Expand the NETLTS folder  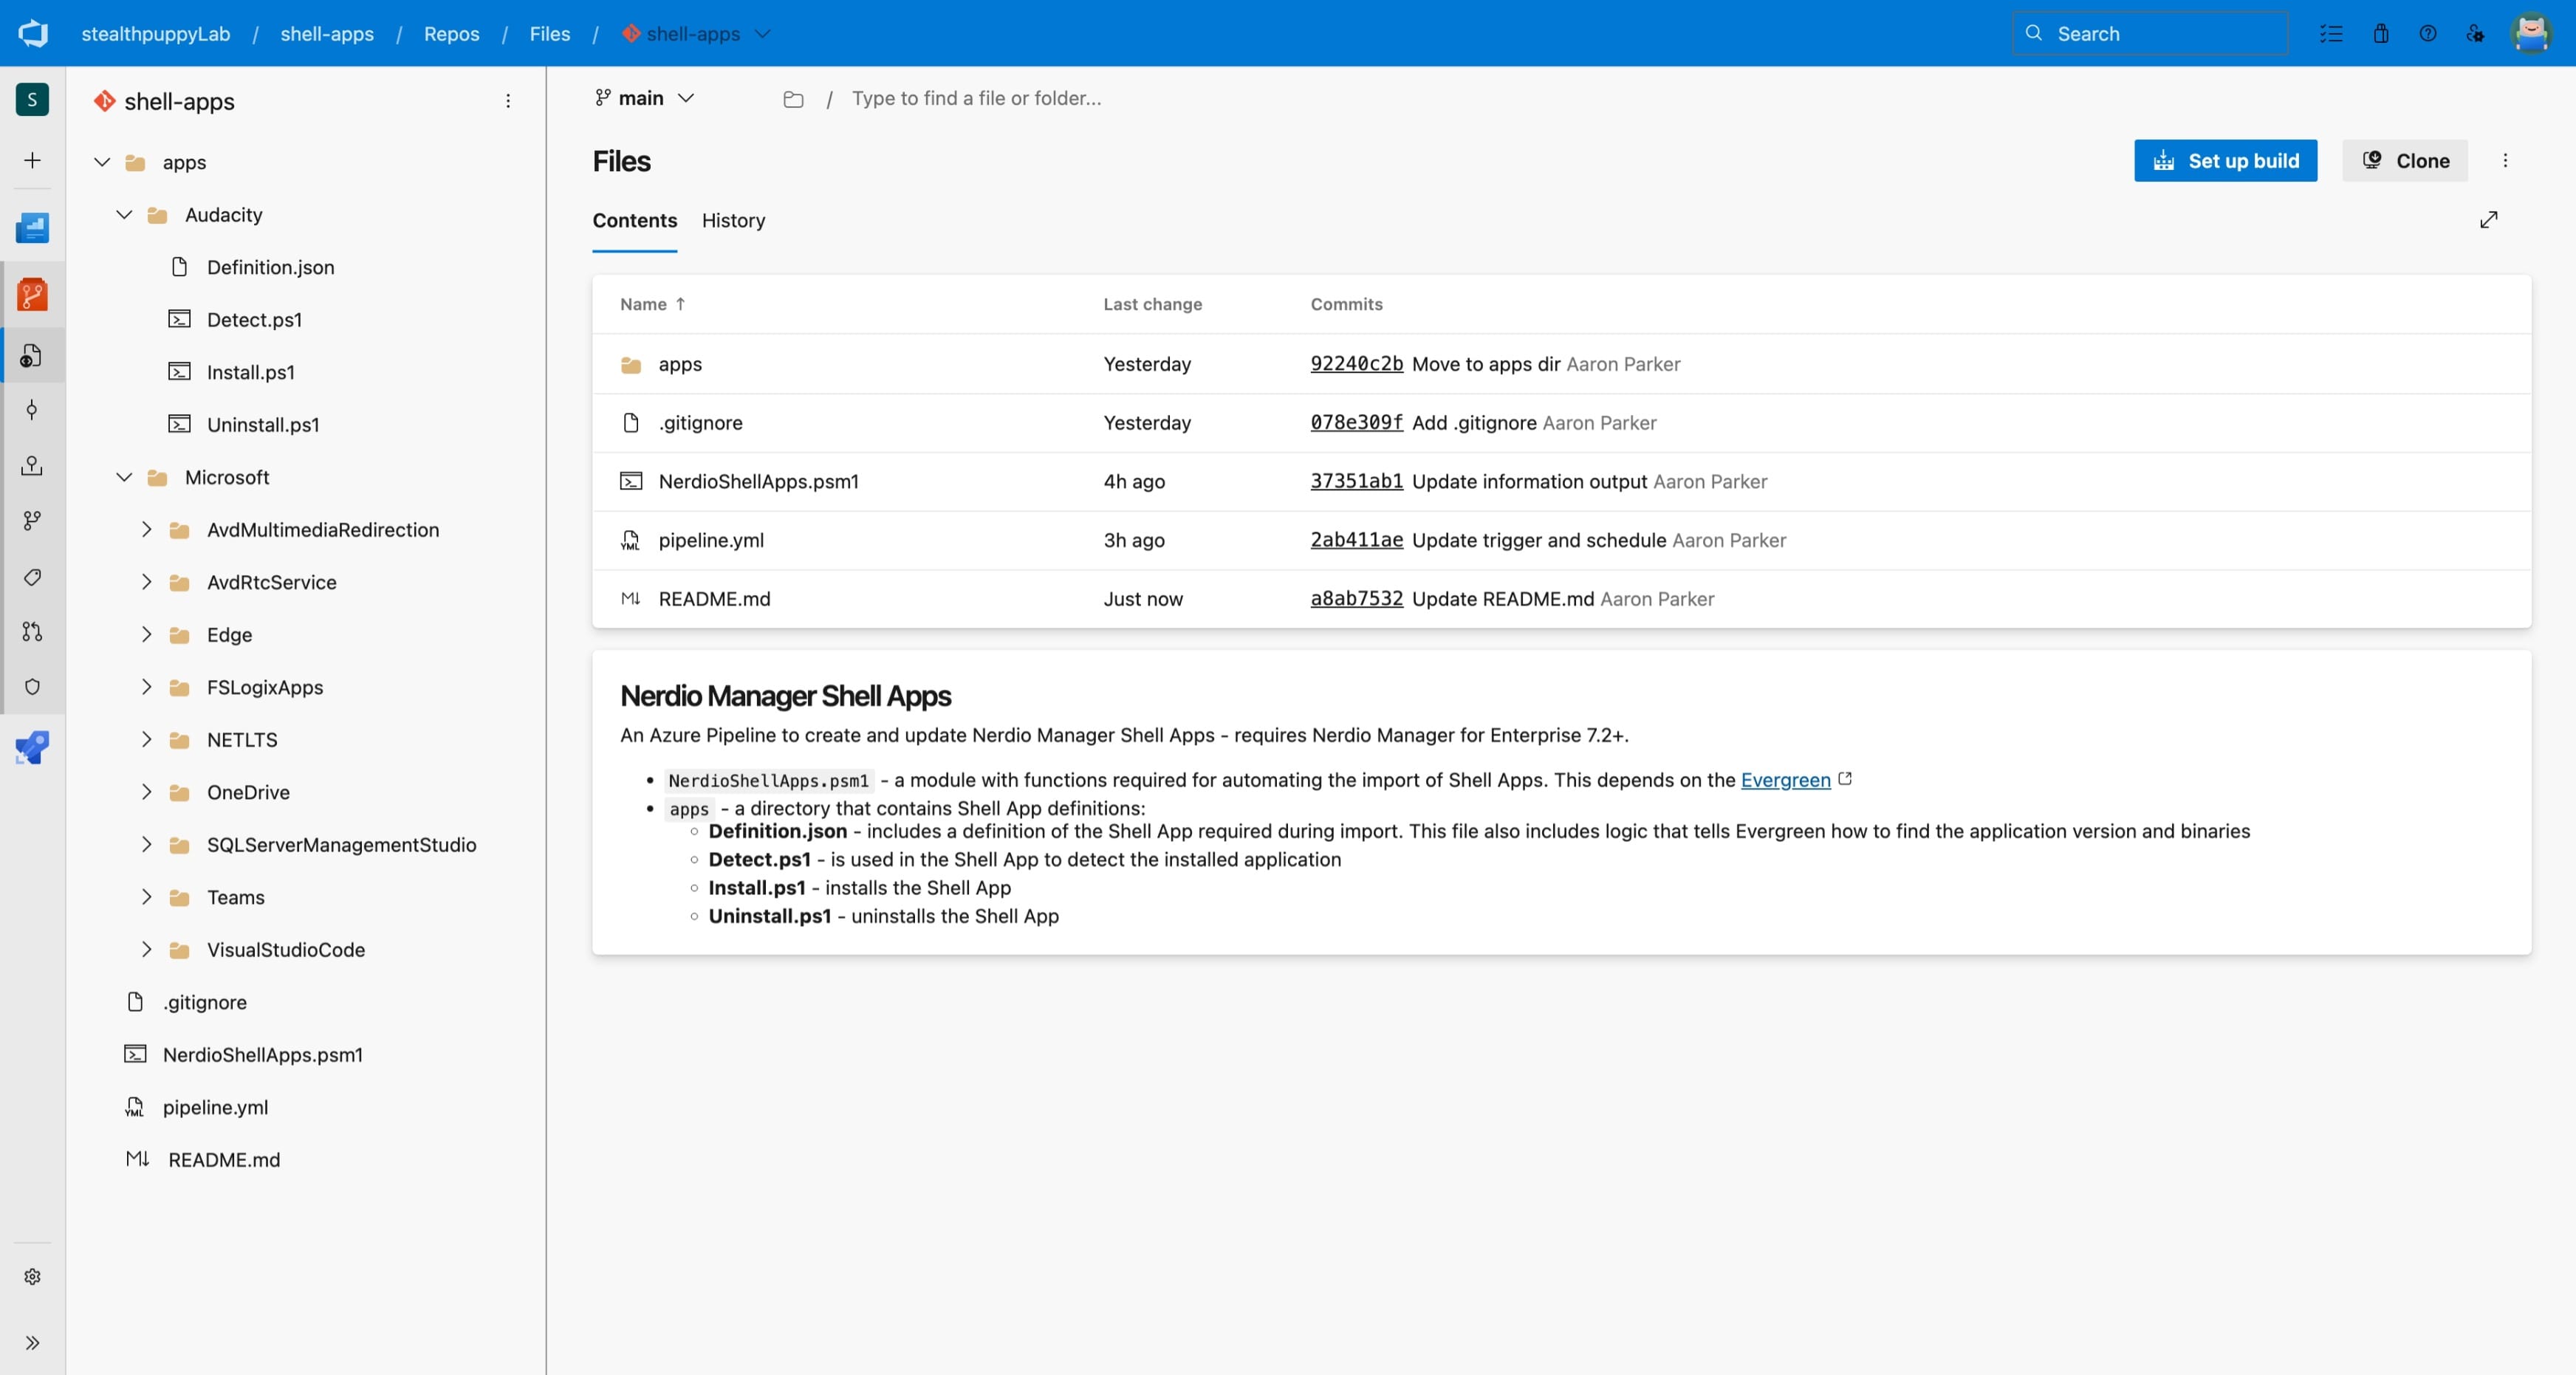146,740
